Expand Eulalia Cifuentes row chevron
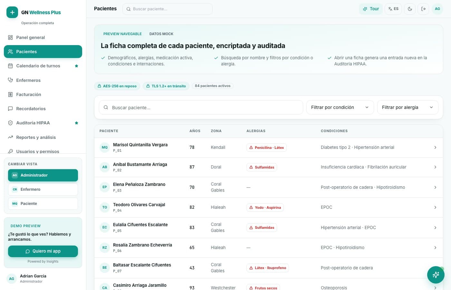The height and width of the screenshot is (290, 451). point(435,227)
